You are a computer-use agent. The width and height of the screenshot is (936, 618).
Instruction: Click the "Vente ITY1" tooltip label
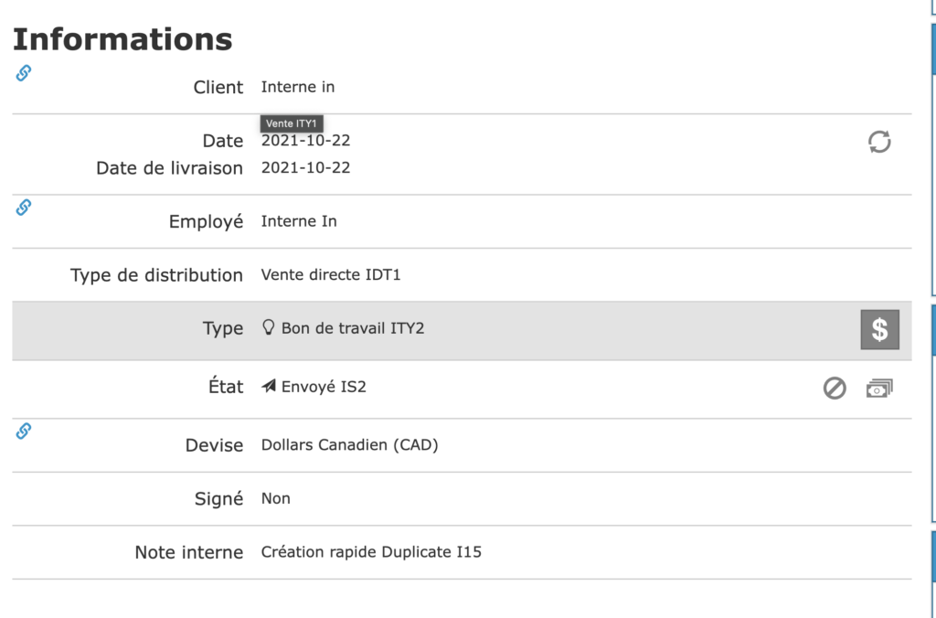(292, 123)
